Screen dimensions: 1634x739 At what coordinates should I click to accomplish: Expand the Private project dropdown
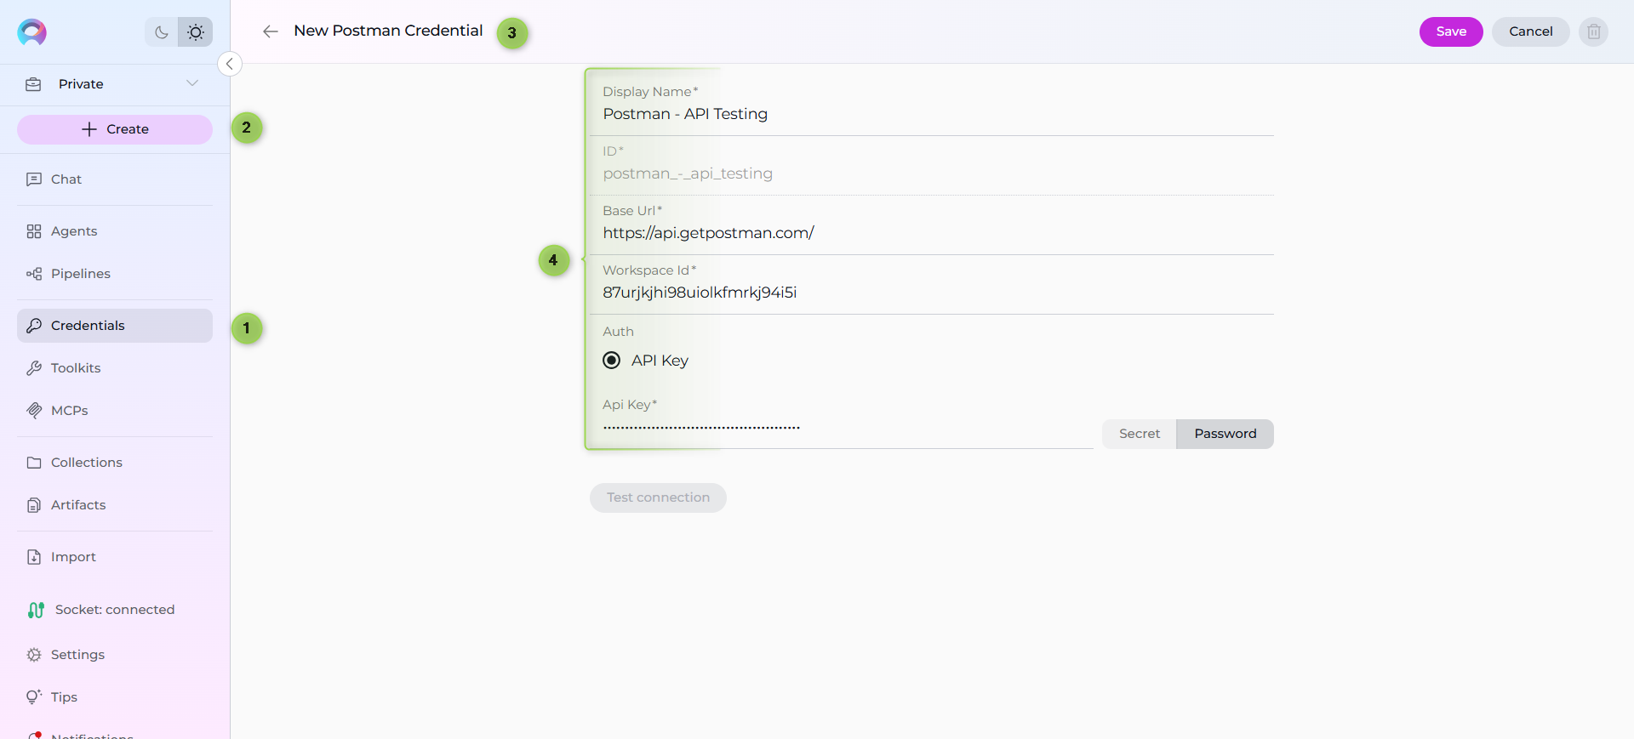click(191, 83)
